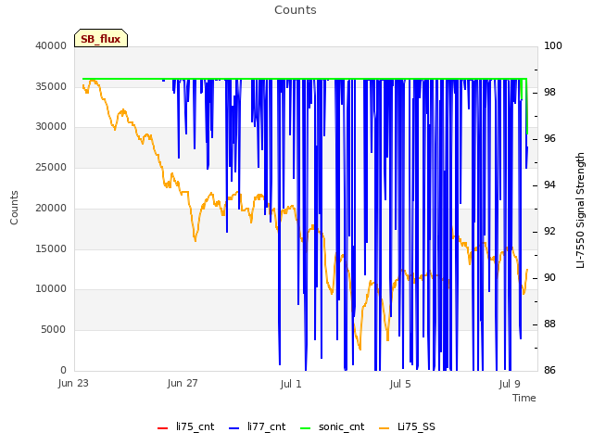Click the left 'Counts' y-axis title
This screenshot has height=445, width=593.
click(14, 208)
